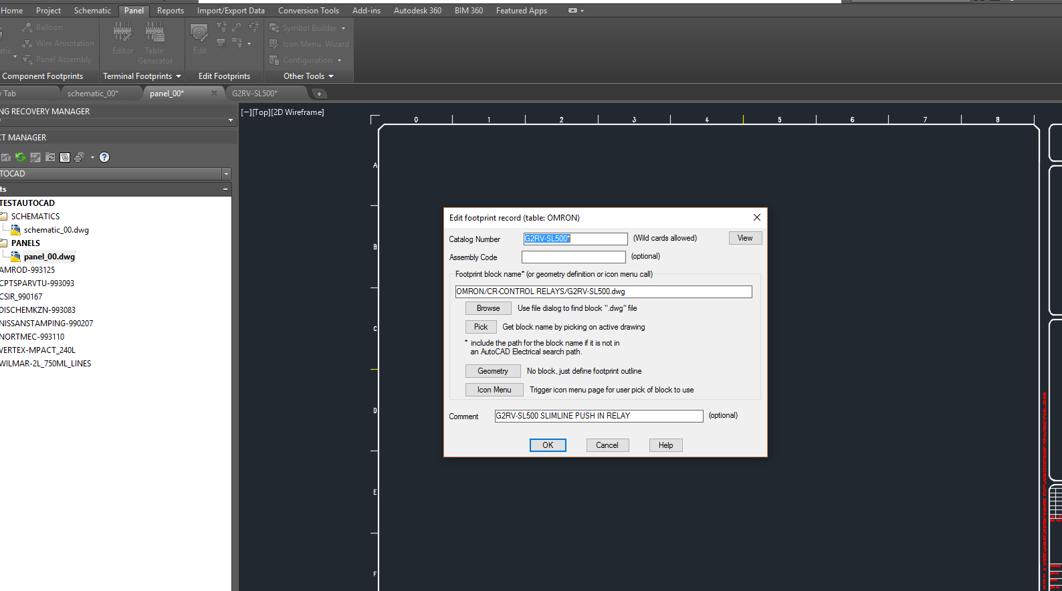Viewport: 1062px width, 591px height.
Task: Open the Plot/Publish dropdown arrow
Action: click(92, 157)
